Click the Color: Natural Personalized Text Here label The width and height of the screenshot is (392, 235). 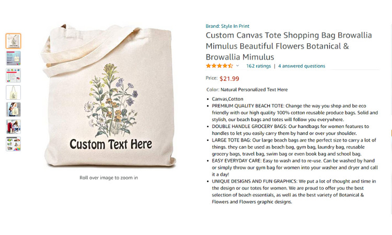pyautogui.click(x=247, y=89)
